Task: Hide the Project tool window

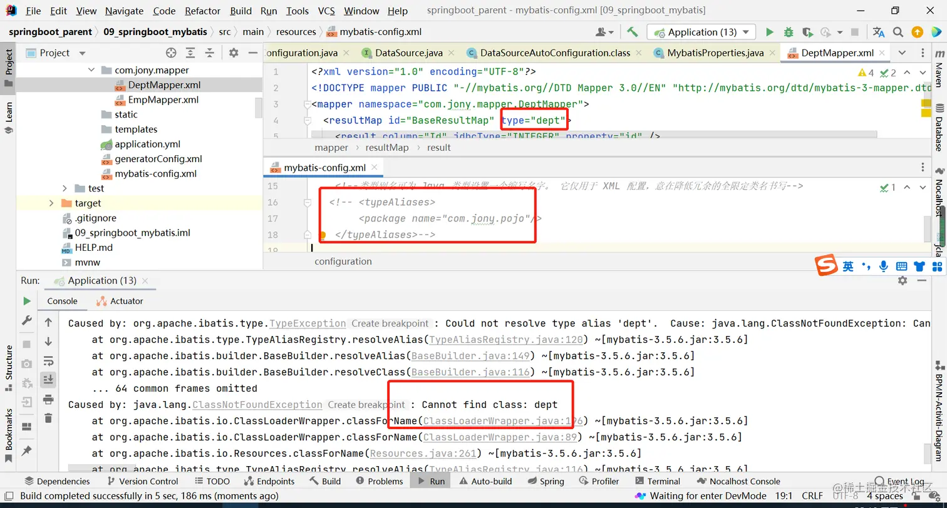Action: (252, 53)
